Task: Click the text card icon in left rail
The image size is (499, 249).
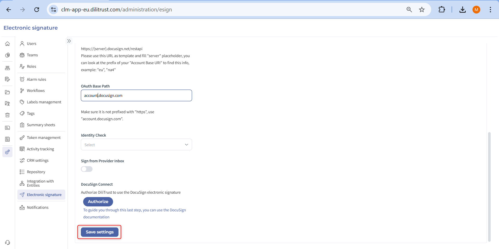Action: [x=8, y=128]
